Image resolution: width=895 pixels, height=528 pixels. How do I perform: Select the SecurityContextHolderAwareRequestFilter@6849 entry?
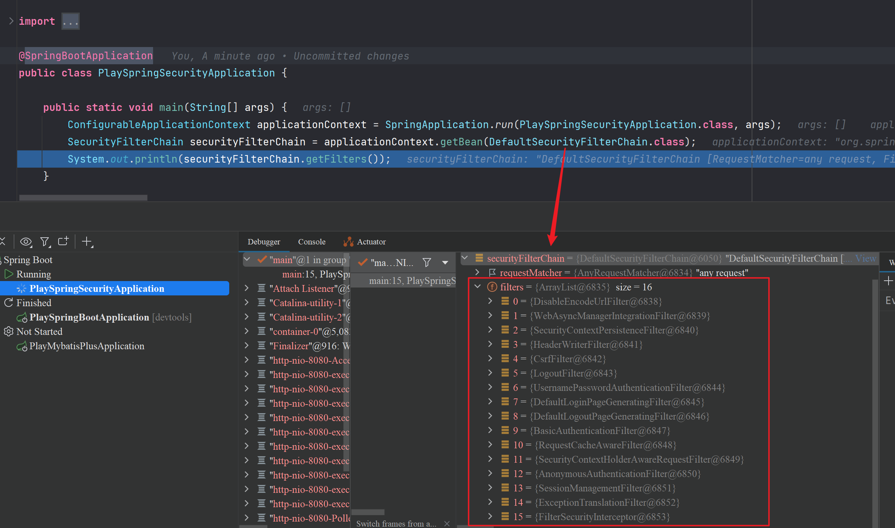point(639,459)
